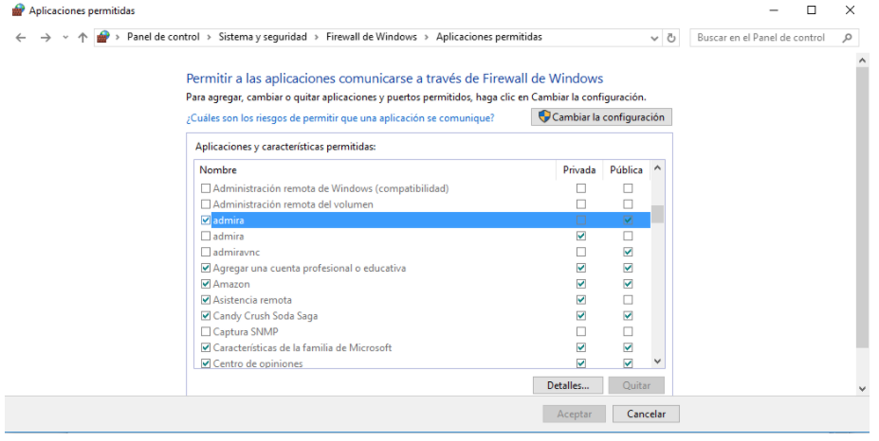Toggle Administración remota de Windows (compatibilidad) checkbox
This screenshot has height=441, width=879.
tap(206, 188)
